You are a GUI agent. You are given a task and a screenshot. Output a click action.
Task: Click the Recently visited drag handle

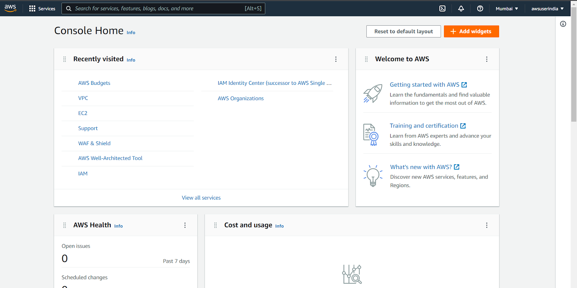point(65,59)
